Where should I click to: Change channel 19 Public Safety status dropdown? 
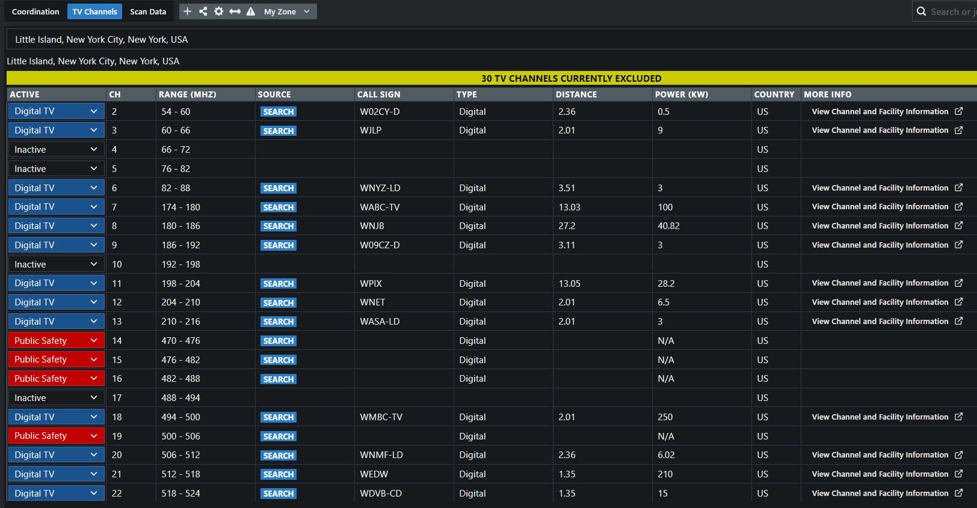pyautogui.click(x=56, y=436)
